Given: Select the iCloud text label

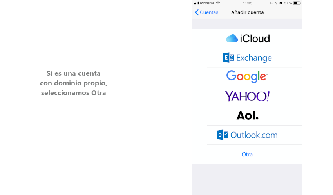Looking at the screenshot, I should coord(255,38).
